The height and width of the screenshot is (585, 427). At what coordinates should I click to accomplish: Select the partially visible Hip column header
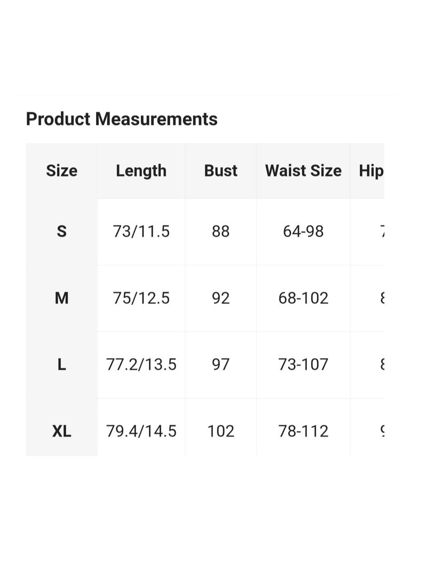tap(371, 171)
